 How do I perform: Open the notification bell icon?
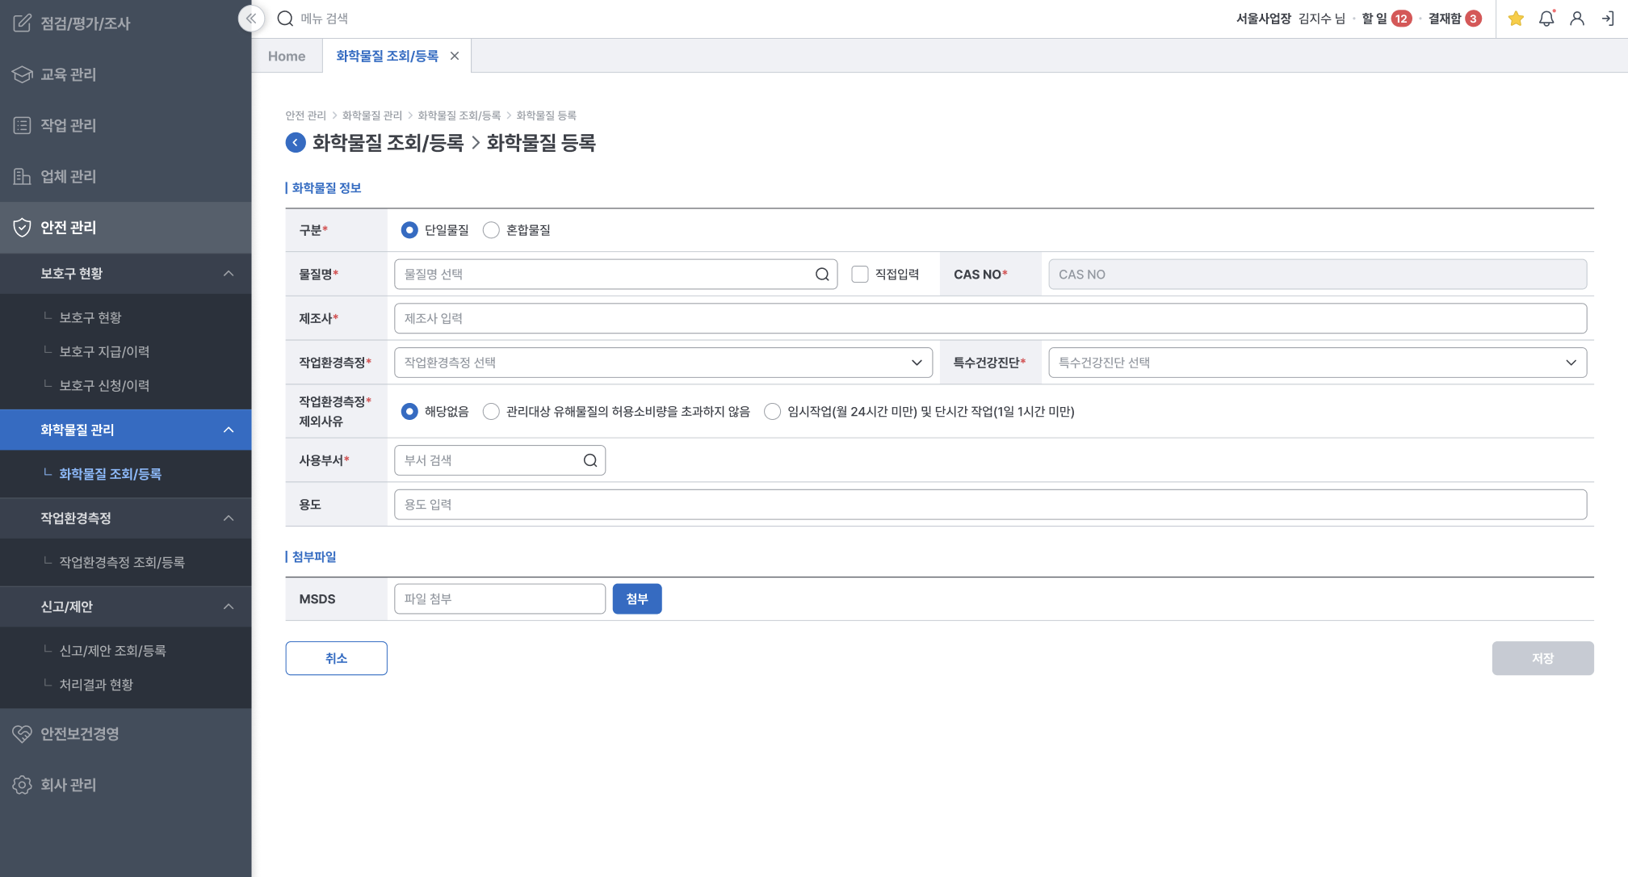click(1546, 19)
